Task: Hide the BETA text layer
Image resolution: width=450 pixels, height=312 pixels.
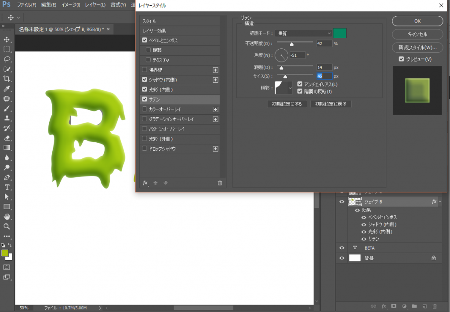Action: click(342, 248)
